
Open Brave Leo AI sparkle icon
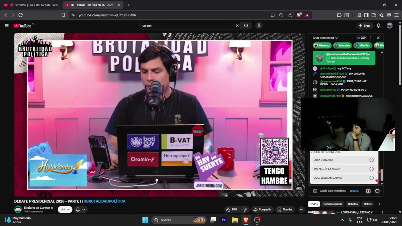click(x=381, y=15)
